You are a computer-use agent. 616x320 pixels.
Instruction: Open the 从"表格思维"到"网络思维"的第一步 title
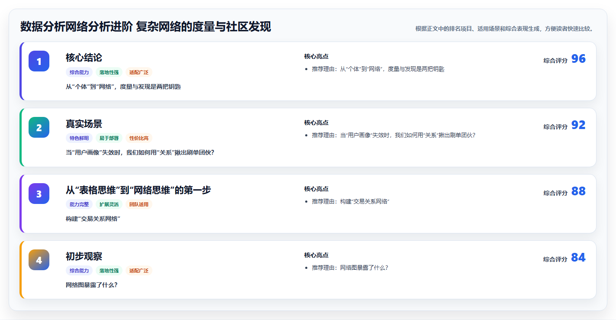click(138, 190)
